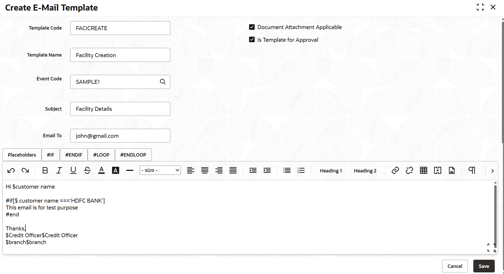Edit the Email To field
Image resolution: width=504 pixels, height=274 pixels.
(120, 136)
